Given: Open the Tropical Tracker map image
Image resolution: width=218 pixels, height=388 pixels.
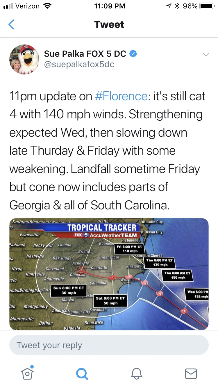Looking at the screenshot, I should pos(109,274).
